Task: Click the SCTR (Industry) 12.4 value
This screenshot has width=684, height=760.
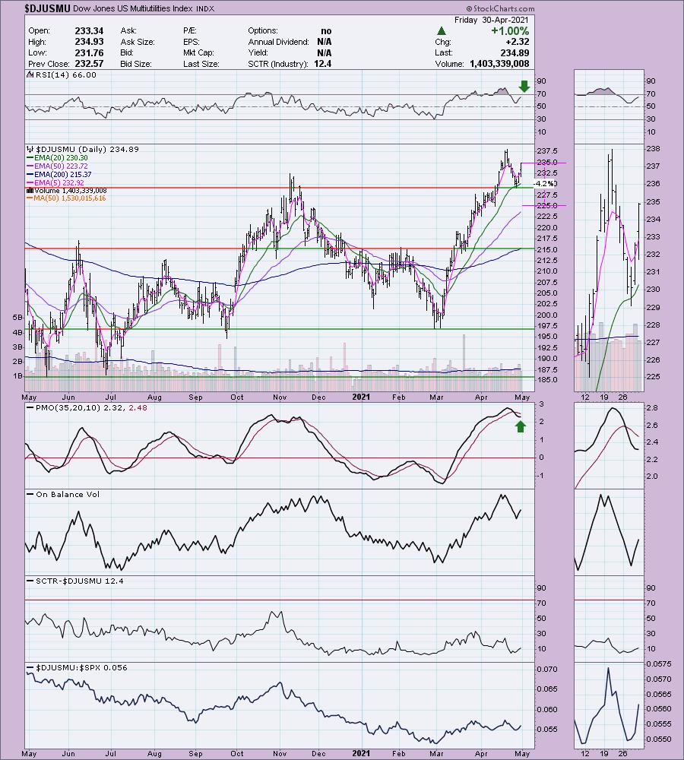Action: click(322, 64)
